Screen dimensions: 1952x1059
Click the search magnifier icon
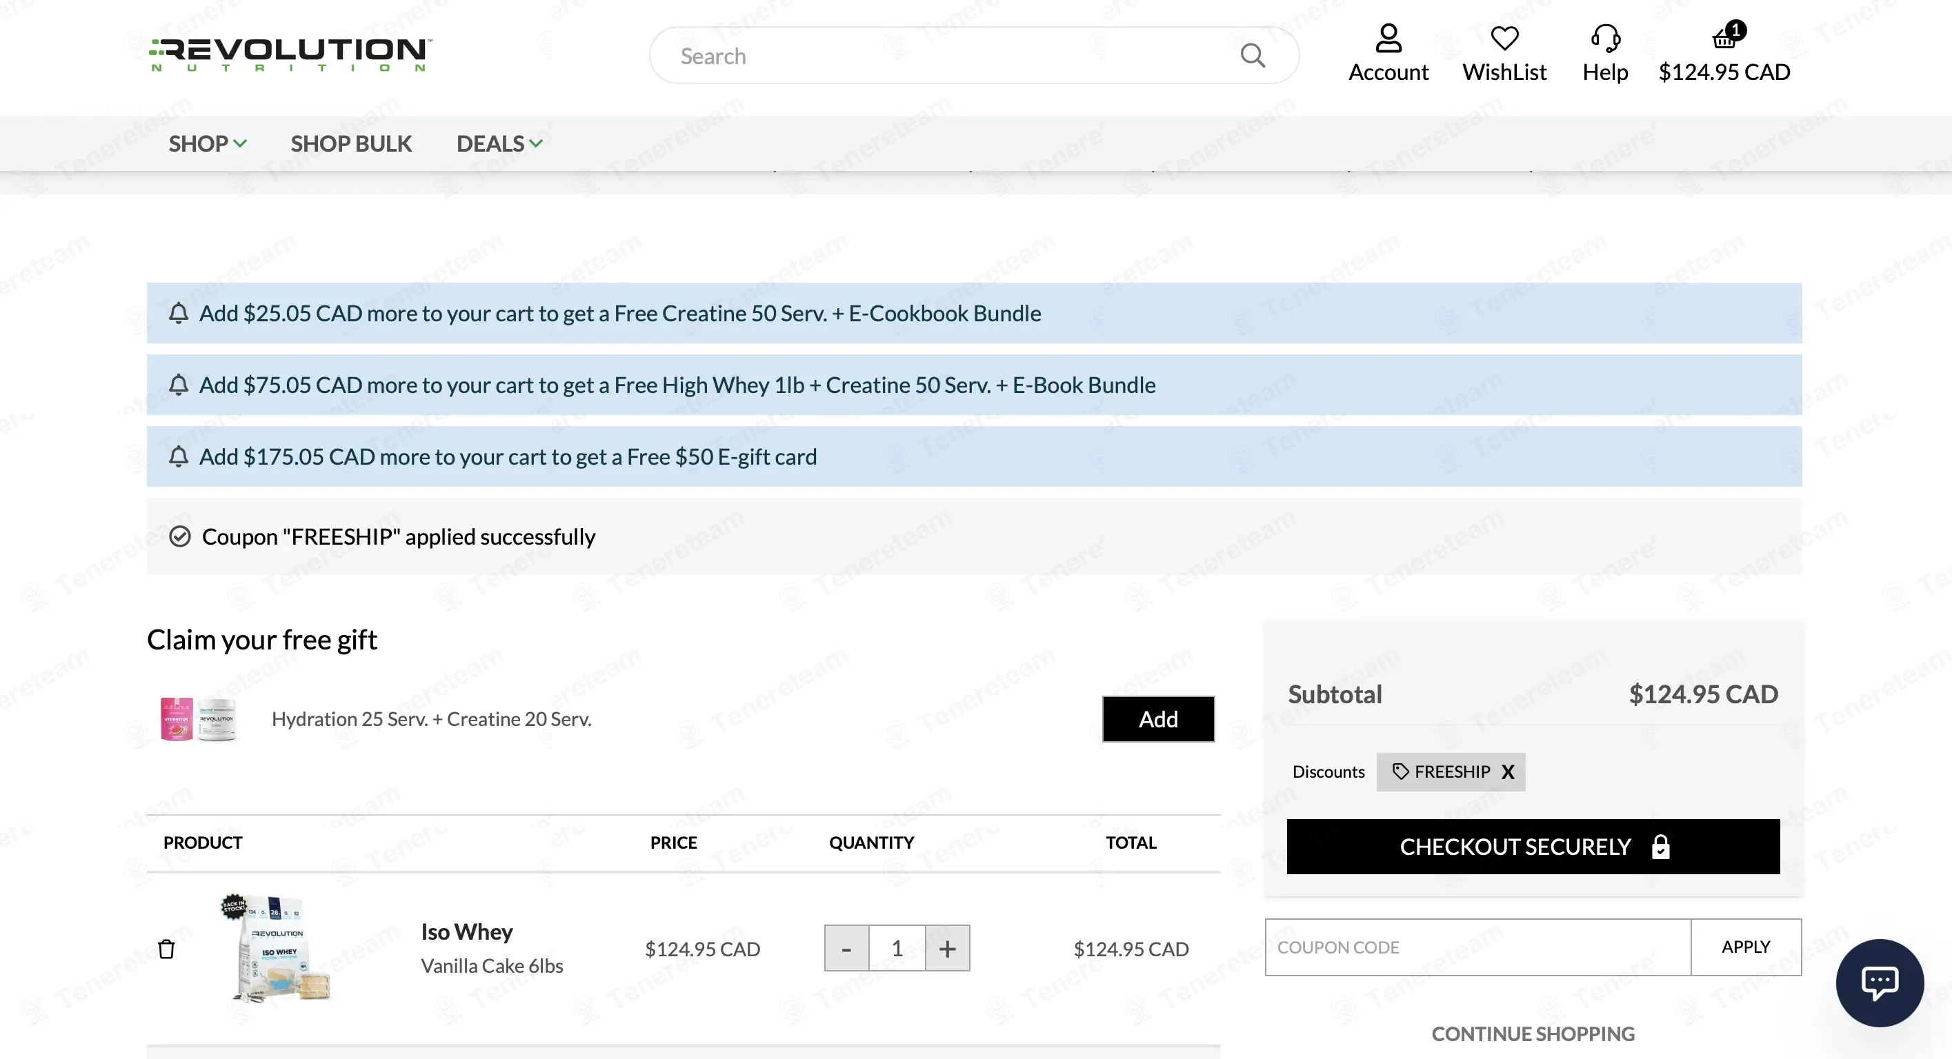(1253, 55)
